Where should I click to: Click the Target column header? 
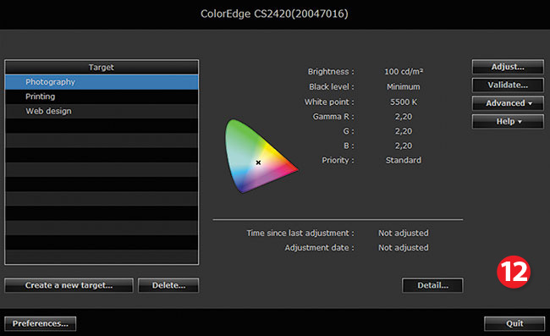102,67
